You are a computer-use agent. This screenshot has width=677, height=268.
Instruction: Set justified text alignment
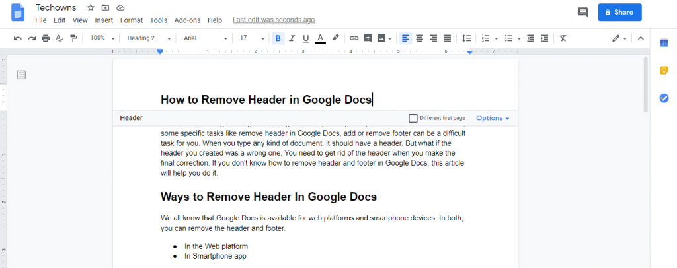448,38
